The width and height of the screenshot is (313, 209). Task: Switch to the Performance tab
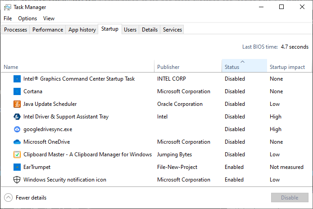coord(48,30)
